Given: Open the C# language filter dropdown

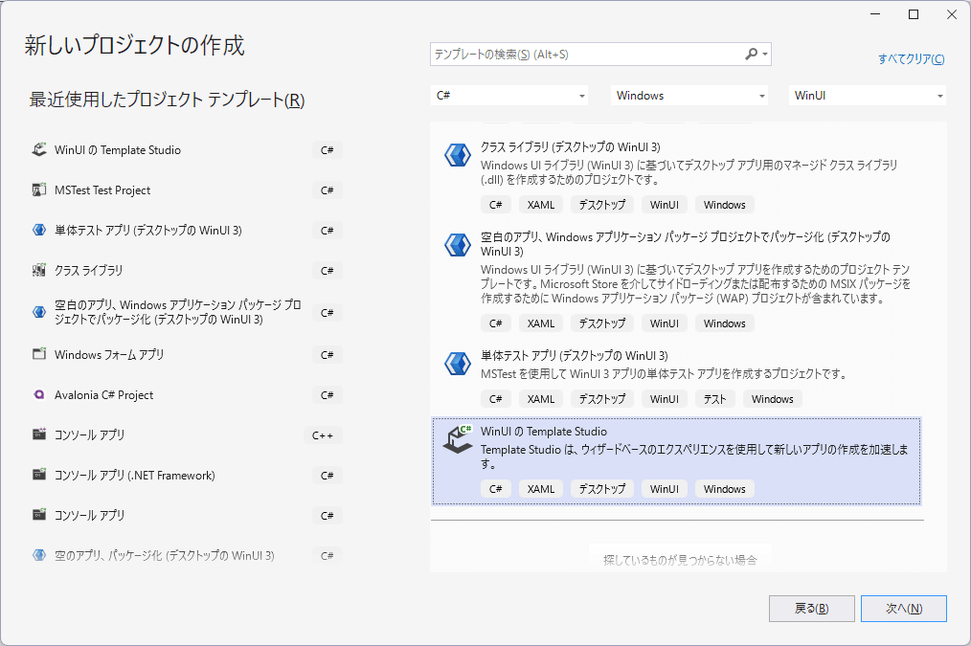Looking at the screenshot, I should 509,96.
